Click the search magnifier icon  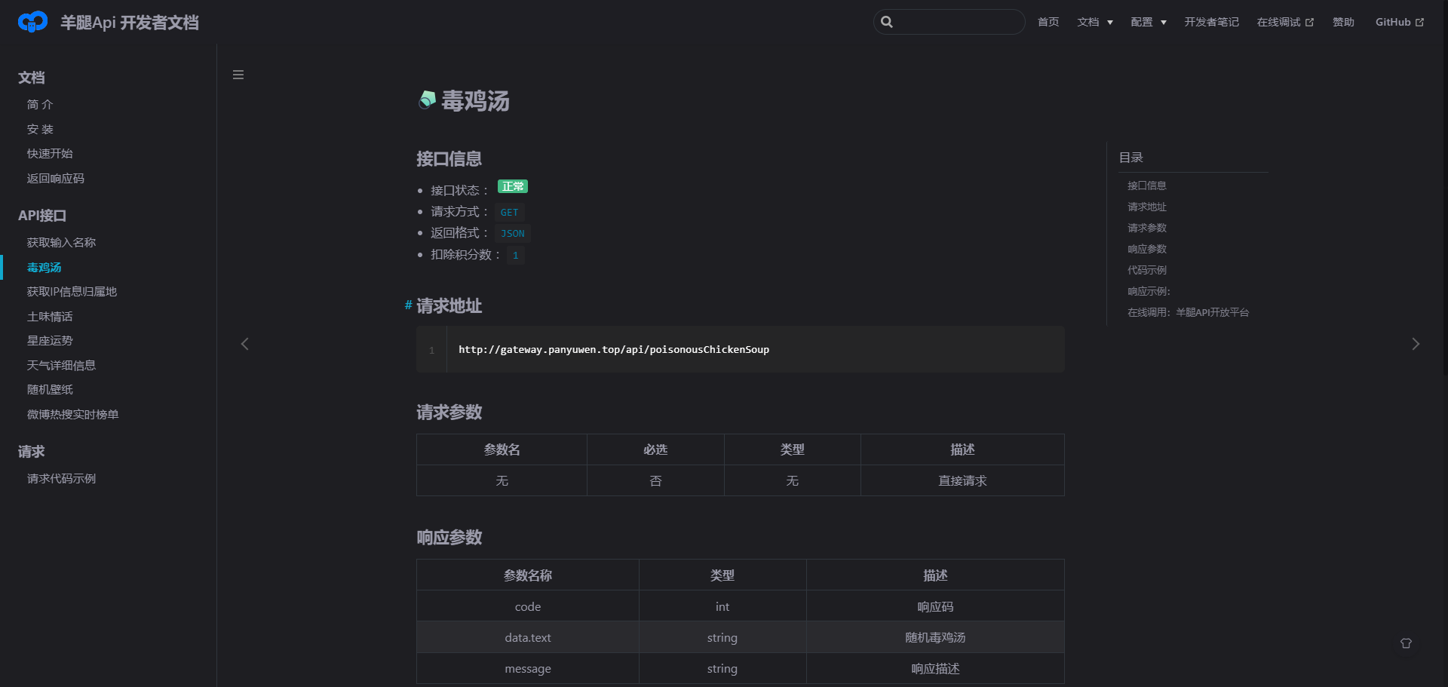click(887, 22)
